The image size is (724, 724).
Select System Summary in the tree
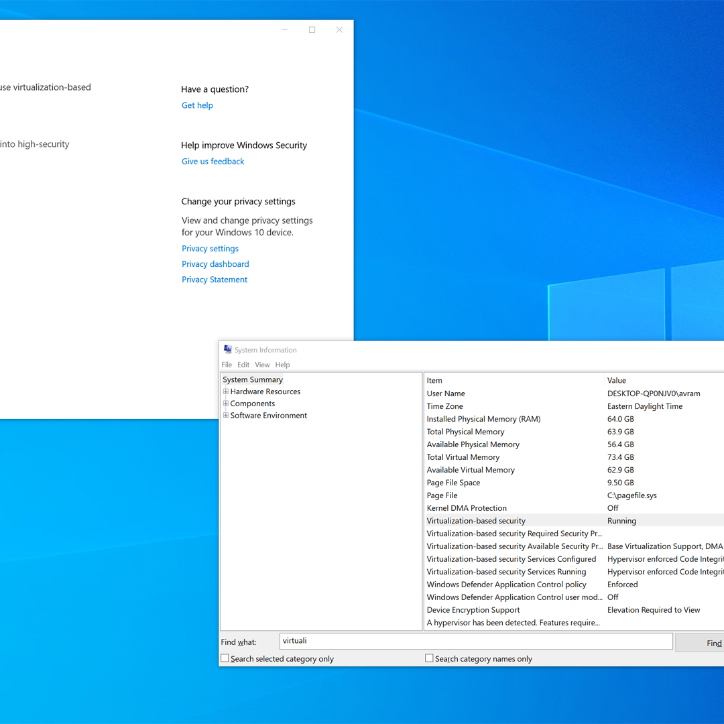[253, 379]
